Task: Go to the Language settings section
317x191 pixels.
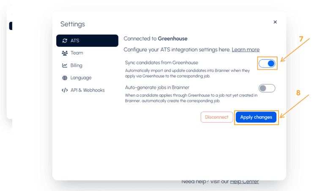Action: click(81, 78)
